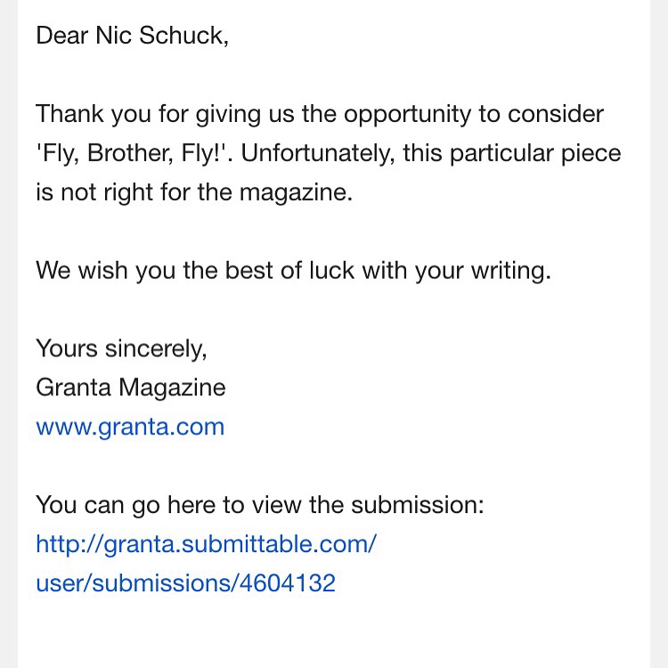The image size is (668, 668).
Task: Click the 'Yours sincerely,' closing line
Action: pyautogui.click(x=121, y=348)
